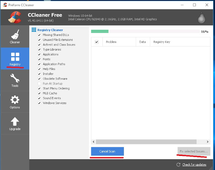Click the Registry Key column header
Image resolution: width=215 pixels, height=170 pixels.
(x=180, y=42)
